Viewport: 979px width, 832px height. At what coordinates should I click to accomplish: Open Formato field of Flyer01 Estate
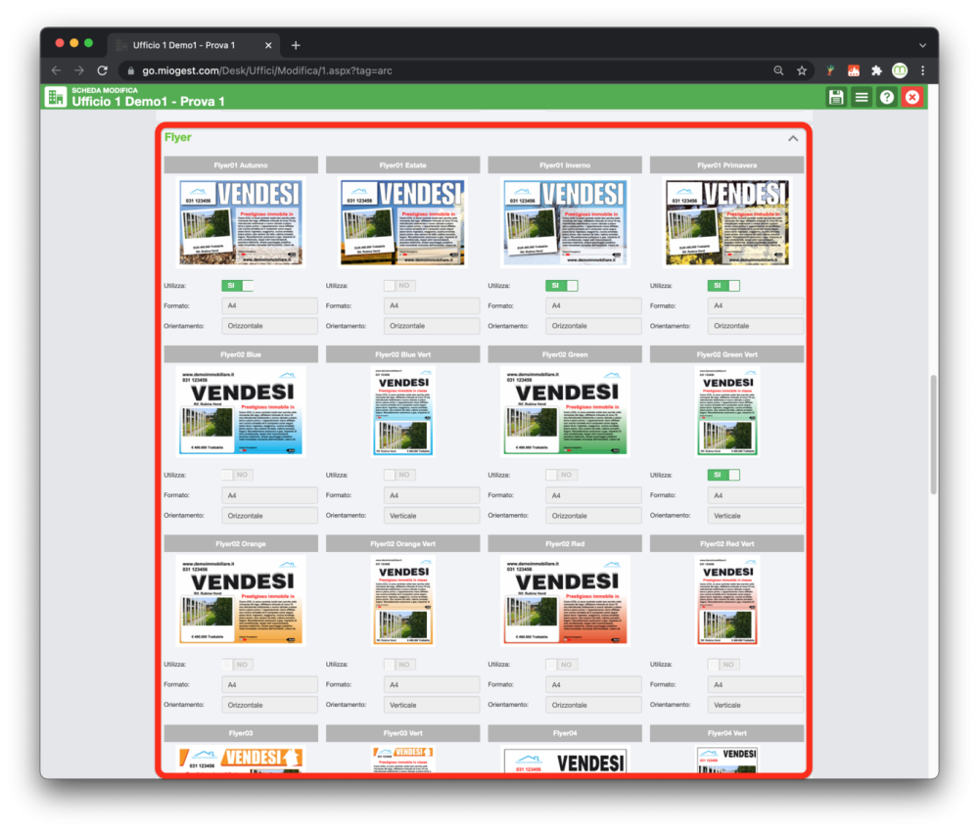(x=432, y=305)
